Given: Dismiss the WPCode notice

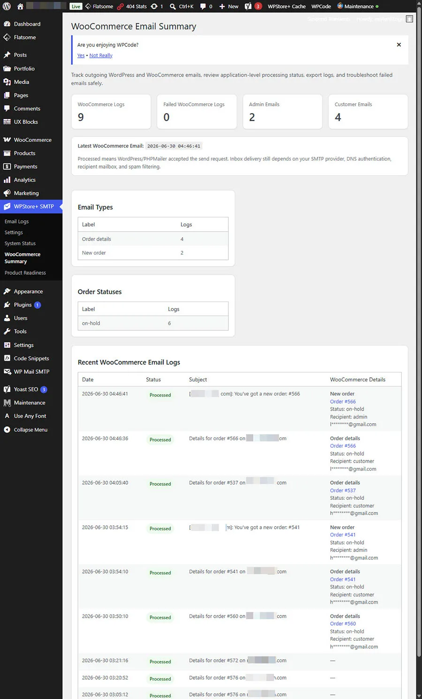Looking at the screenshot, I should (399, 45).
